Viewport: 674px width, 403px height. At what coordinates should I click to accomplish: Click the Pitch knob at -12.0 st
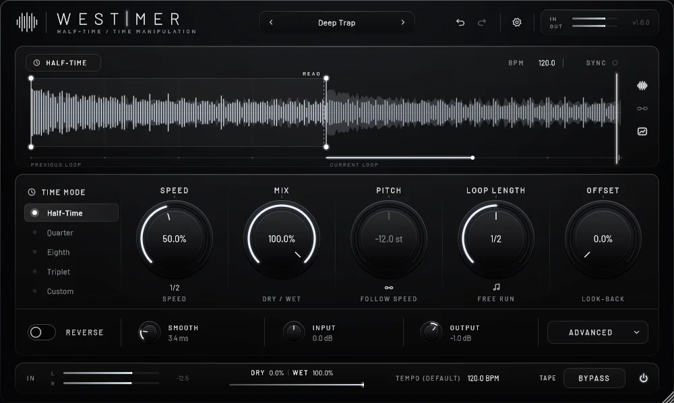pos(389,239)
